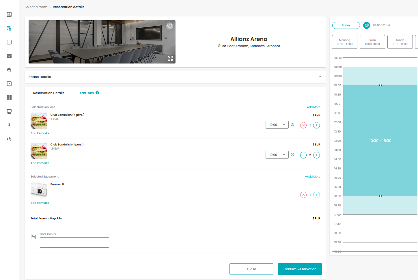Add remarks for Beamer B

(x=40, y=203)
